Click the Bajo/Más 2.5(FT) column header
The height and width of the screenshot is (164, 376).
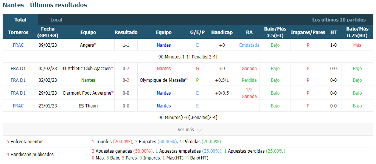(275, 32)
